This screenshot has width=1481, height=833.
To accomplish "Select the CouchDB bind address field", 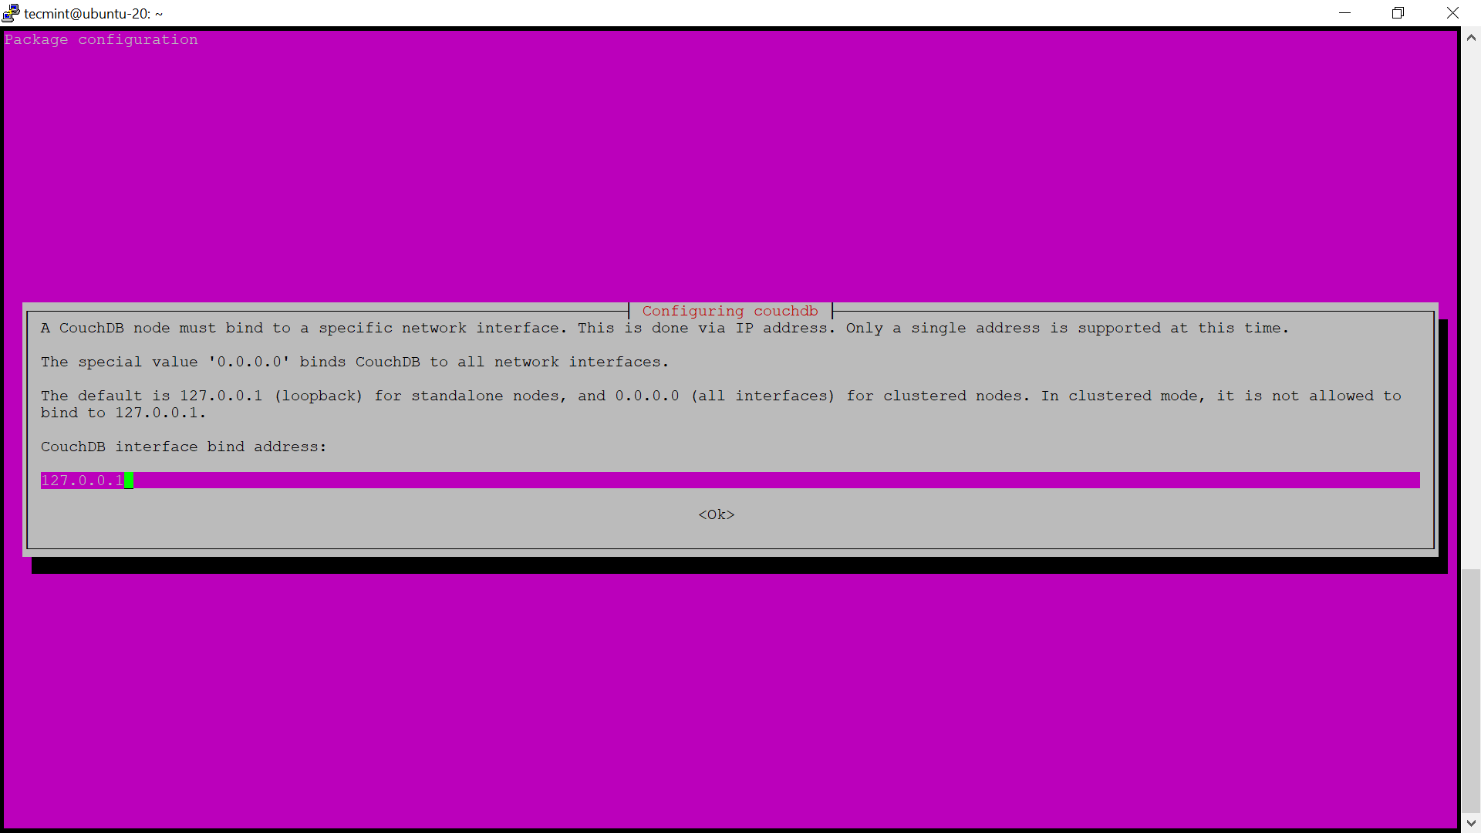I will (x=729, y=480).
